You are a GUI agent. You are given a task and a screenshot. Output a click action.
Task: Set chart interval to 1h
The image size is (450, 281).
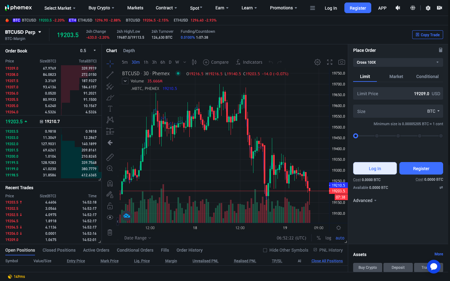(x=146, y=62)
